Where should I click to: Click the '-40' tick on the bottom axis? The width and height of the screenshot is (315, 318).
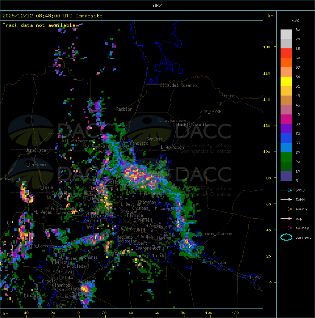[x=25, y=313]
